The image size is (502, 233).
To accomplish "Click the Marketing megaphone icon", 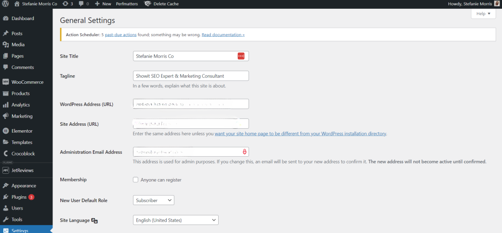I will click(x=5, y=116).
